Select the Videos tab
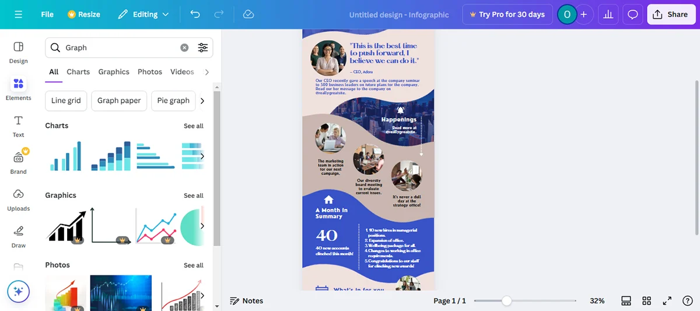The width and height of the screenshot is (700, 311). click(x=182, y=72)
